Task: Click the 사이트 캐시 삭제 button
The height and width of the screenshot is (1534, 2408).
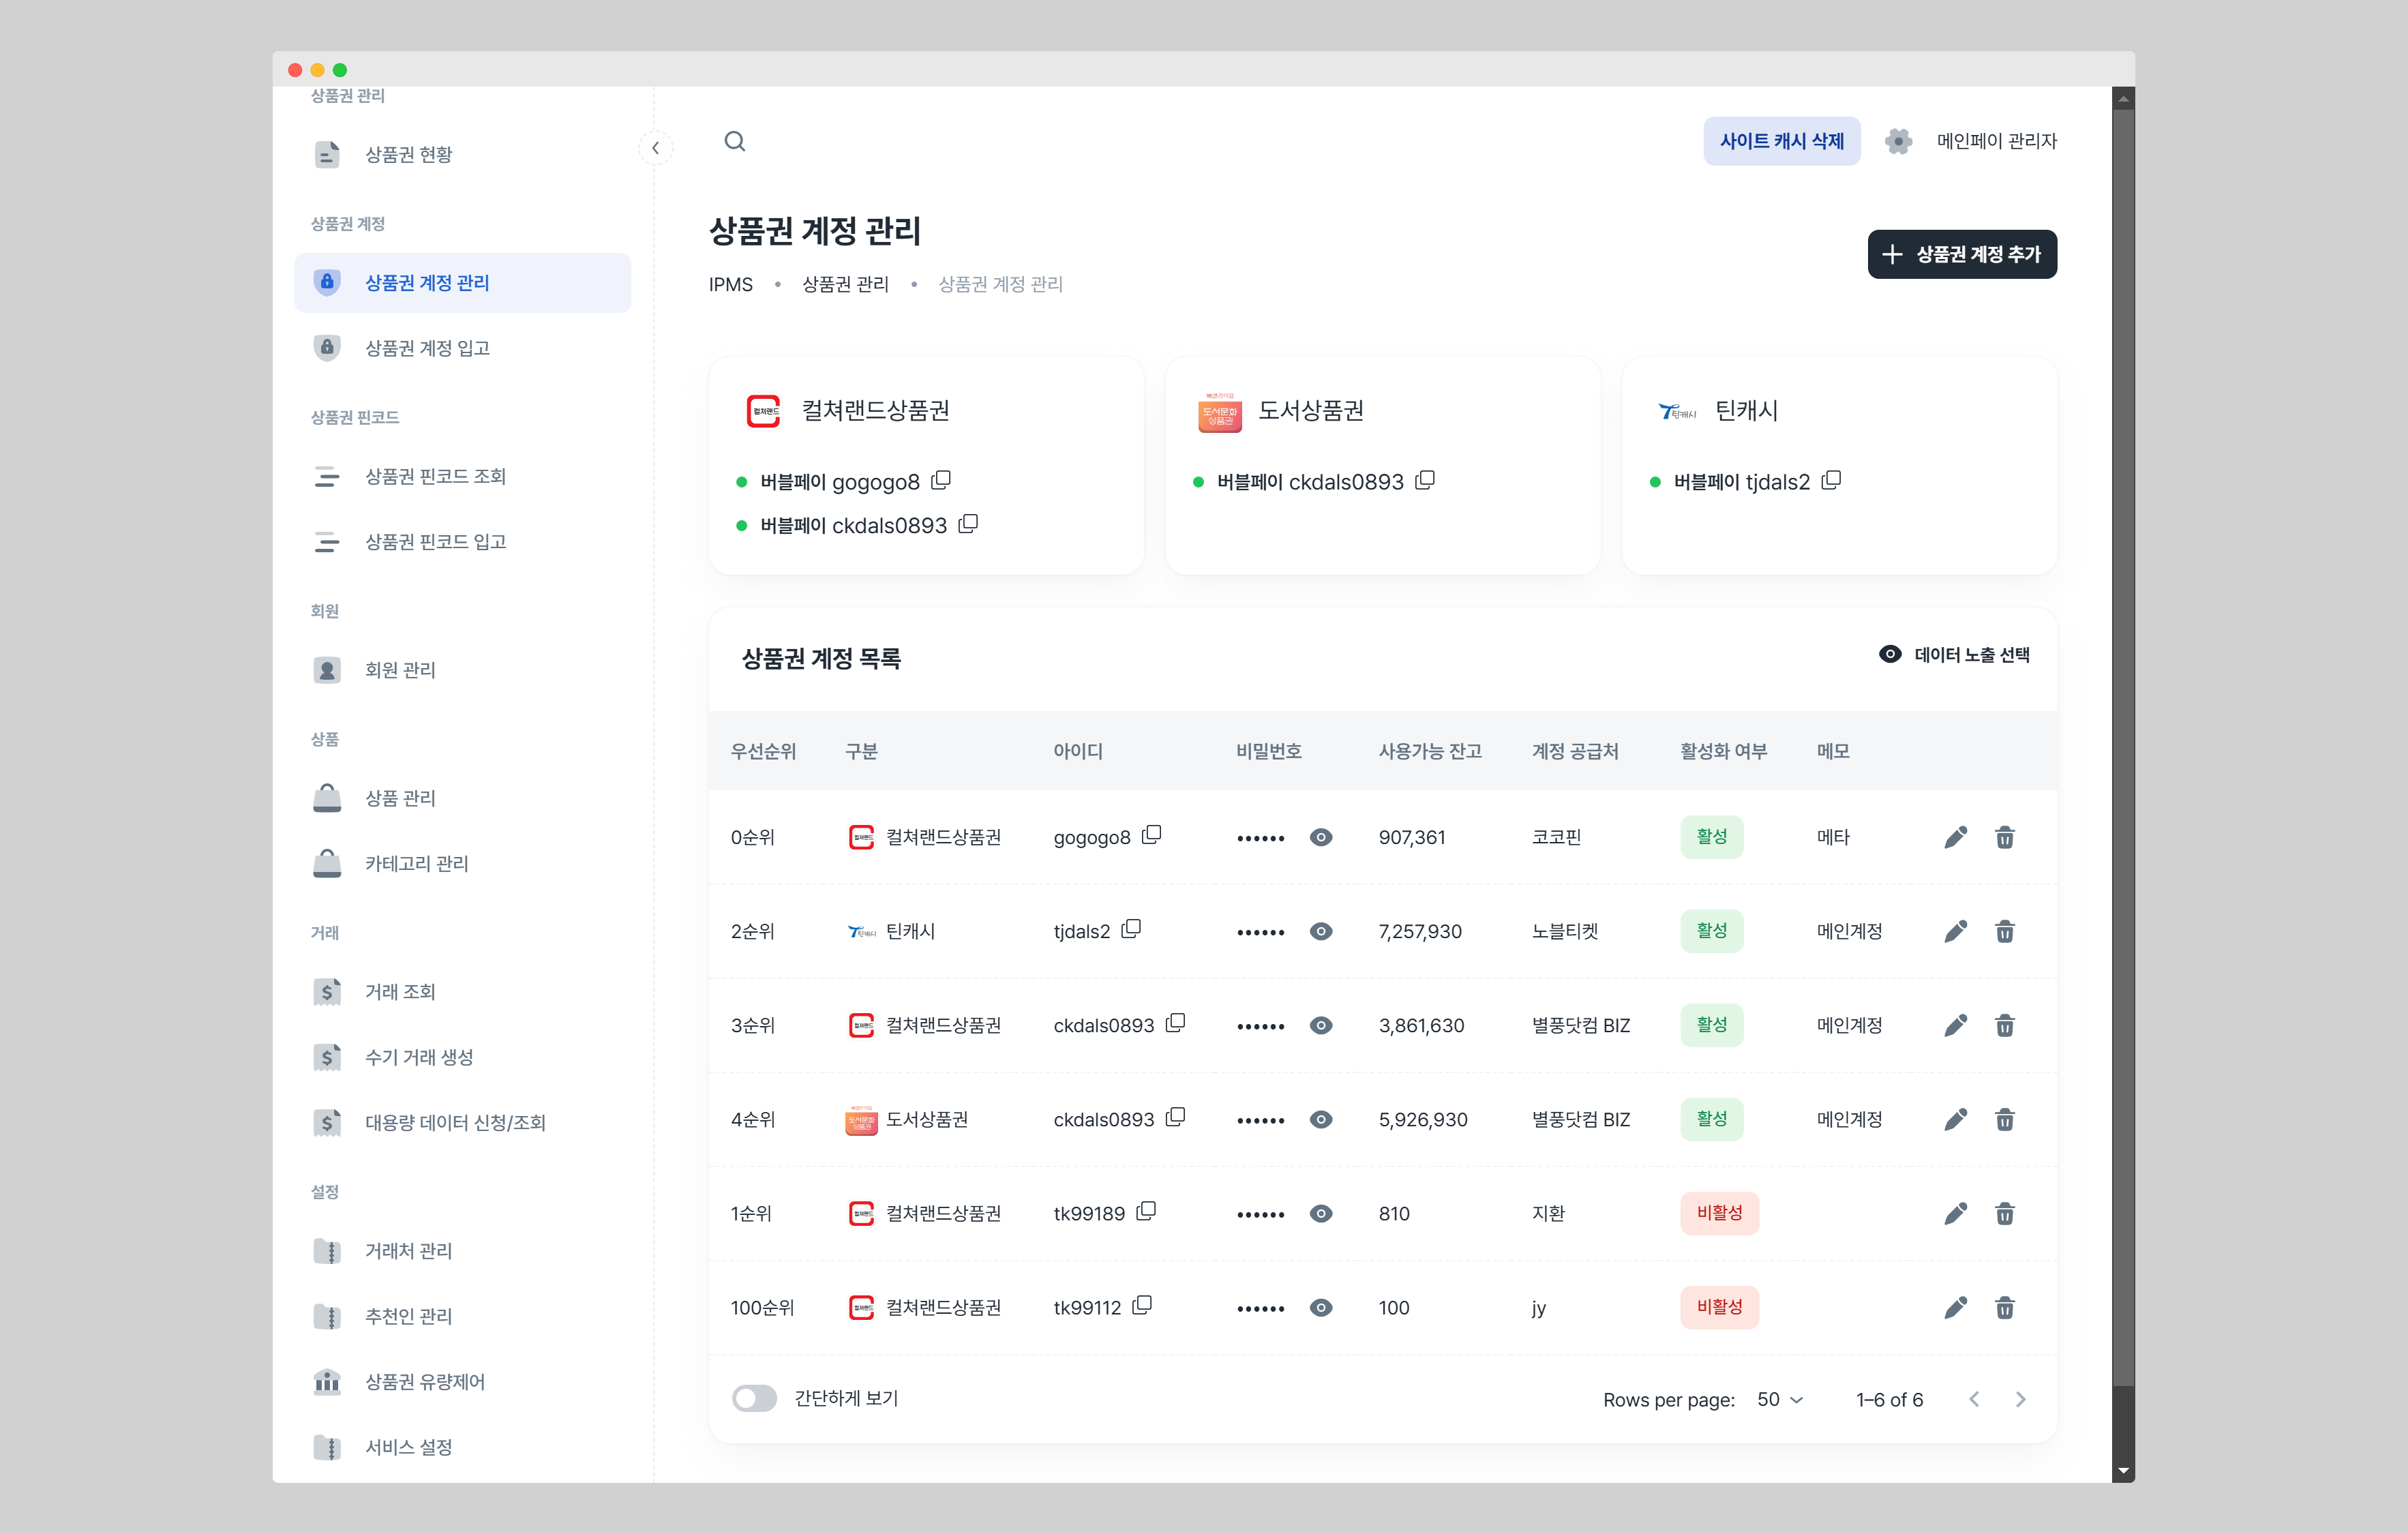Action: coord(1781,141)
